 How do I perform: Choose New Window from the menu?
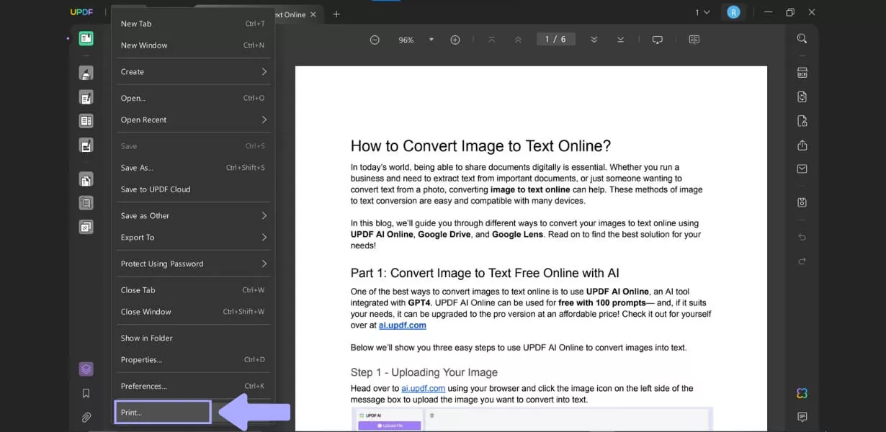click(x=193, y=45)
